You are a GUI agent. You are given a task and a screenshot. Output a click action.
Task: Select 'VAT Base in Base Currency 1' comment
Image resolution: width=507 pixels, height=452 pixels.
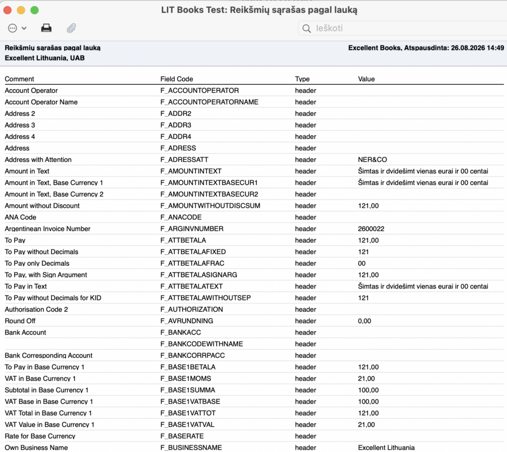point(49,402)
